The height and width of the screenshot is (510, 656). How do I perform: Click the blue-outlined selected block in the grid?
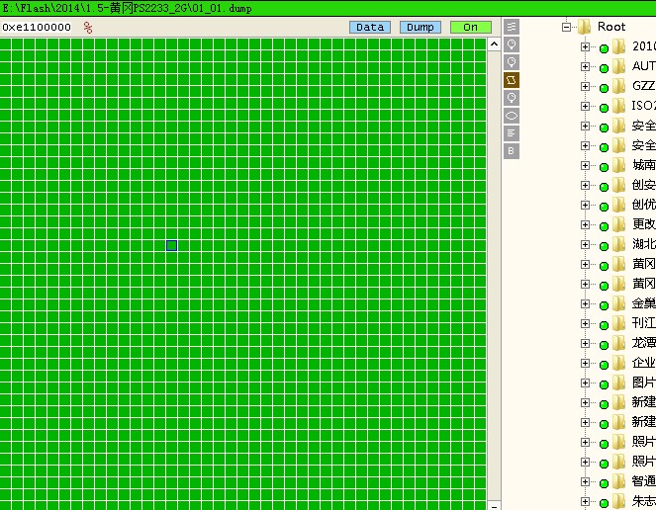171,245
